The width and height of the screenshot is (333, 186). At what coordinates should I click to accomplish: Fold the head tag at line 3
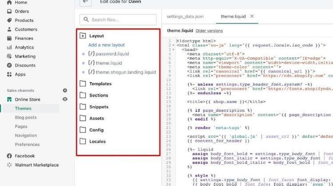pyautogui.click(x=173, y=50)
